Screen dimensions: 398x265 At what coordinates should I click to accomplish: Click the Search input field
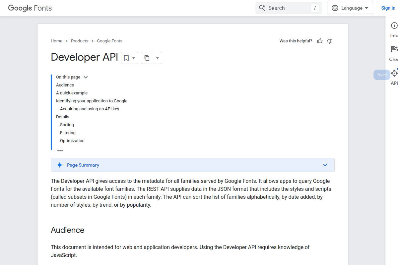289,8
